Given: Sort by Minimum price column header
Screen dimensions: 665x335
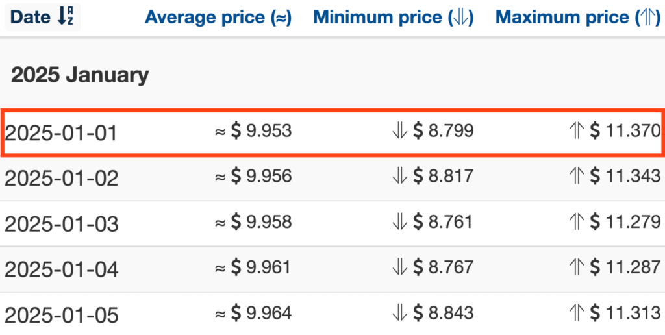Looking at the screenshot, I should coord(393,18).
